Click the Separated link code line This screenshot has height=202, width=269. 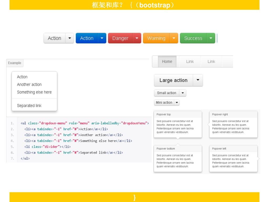coord(74,153)
